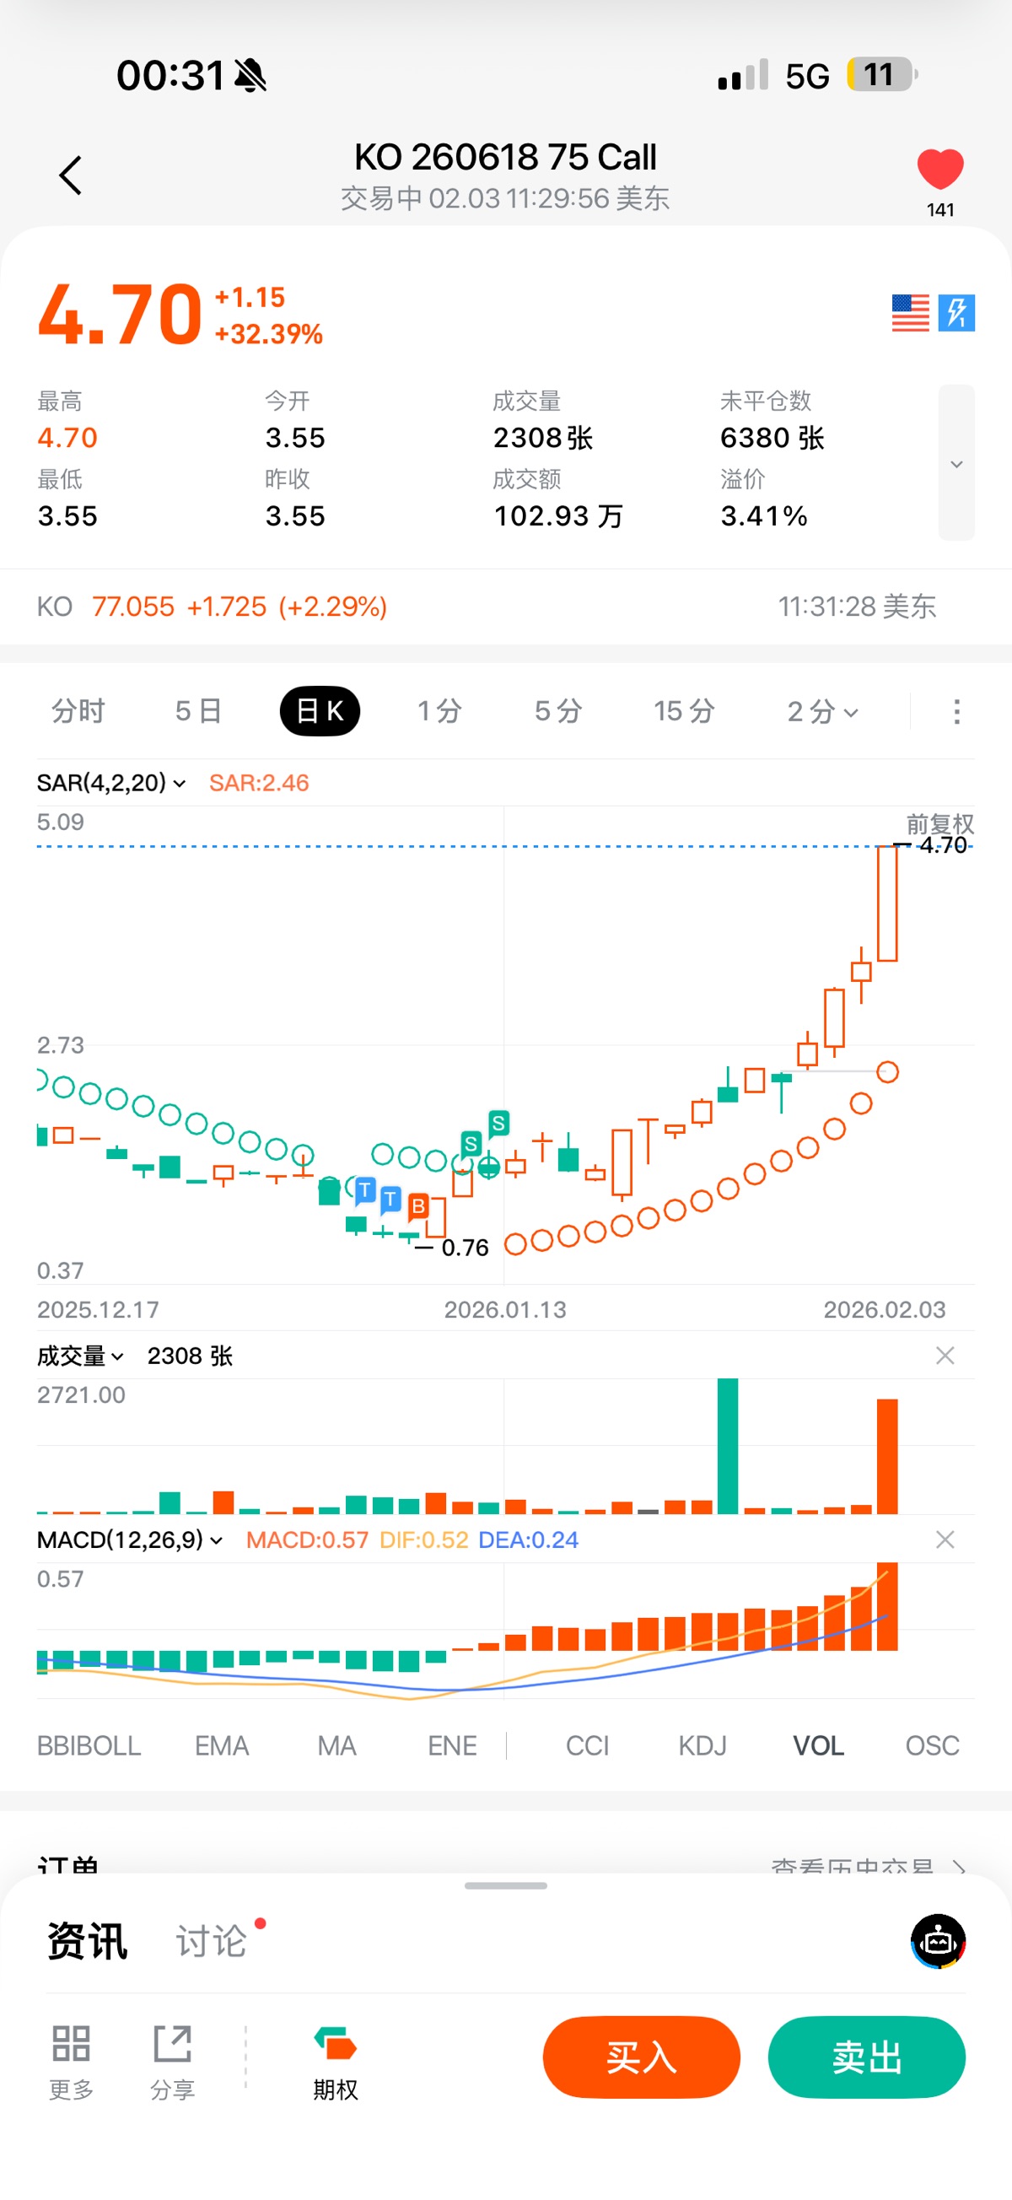Tap the blue lightning bolt icon
Image resolution: width=1012 pixels, height=2200 pixels.
click(956, 313)
